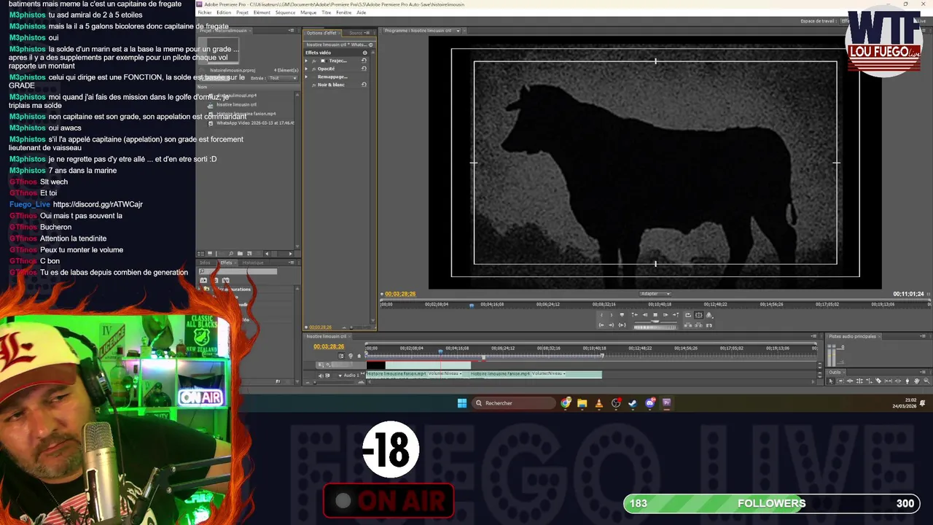
Task: Select the Rolling Edit tool
Action: pyautogui.click(x=859, y=381)
